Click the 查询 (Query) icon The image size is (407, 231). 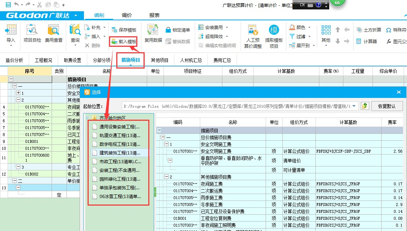click(75, 33)
